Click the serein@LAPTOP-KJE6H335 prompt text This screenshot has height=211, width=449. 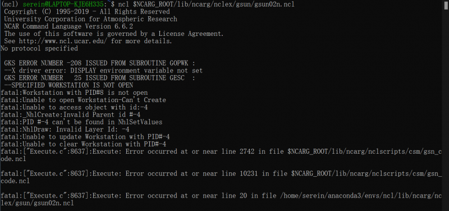click(x=63, y=4)
